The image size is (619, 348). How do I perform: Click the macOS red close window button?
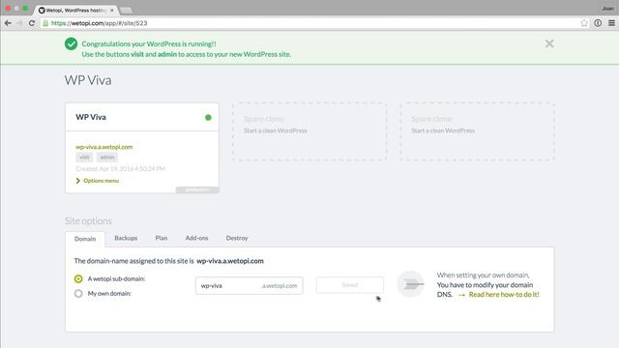(x=8, y=9)
